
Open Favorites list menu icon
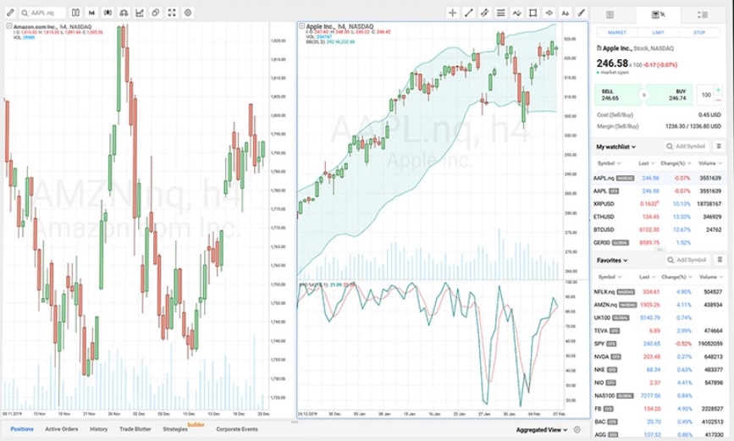tap(720, 260)
